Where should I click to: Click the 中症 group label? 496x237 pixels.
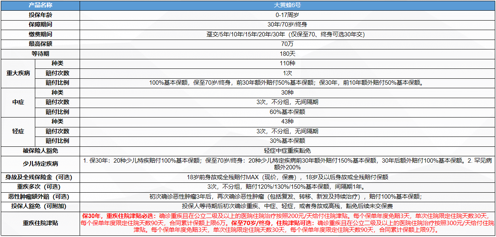[x=18, y=102]
